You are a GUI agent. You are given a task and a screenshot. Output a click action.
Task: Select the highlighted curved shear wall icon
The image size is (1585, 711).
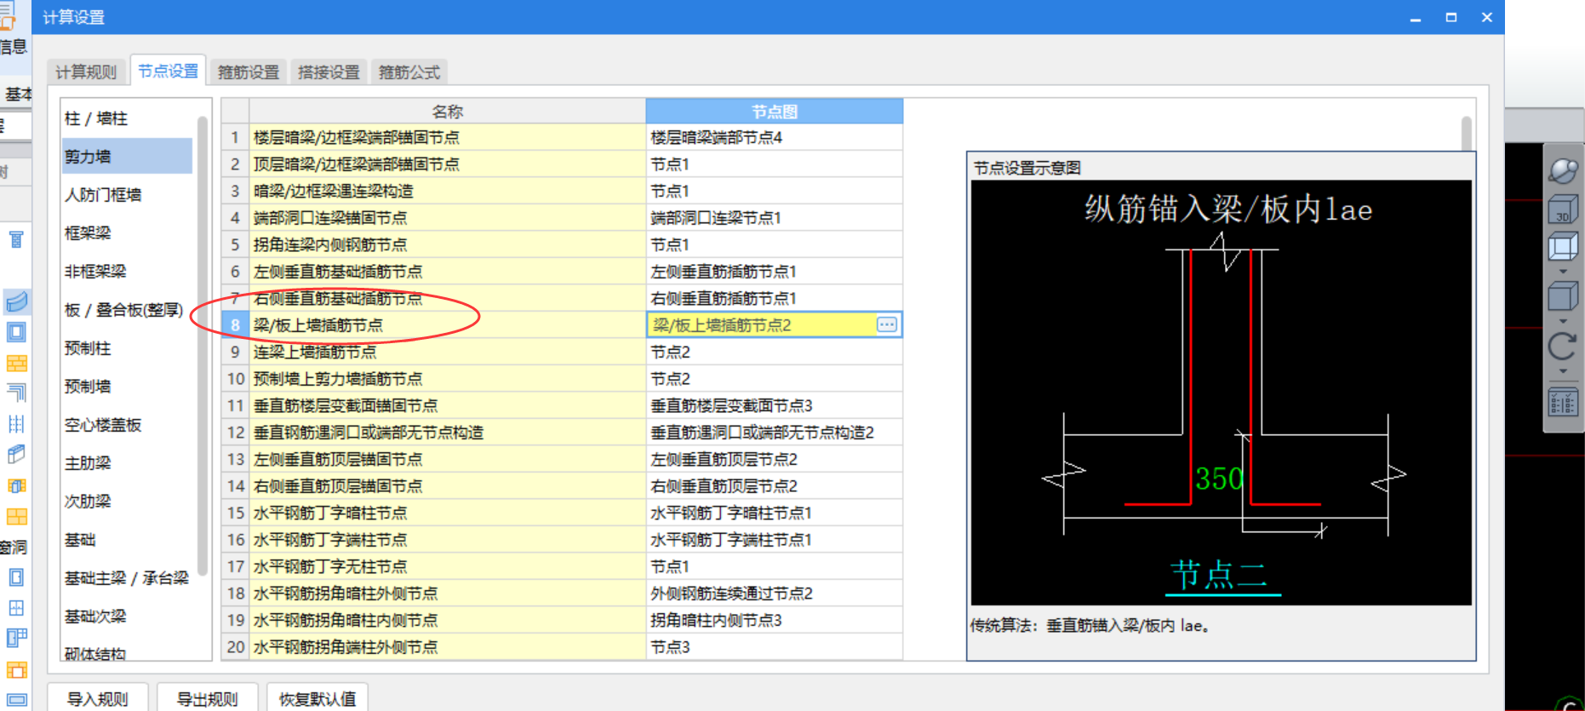pyautogui.click(x=16, y=301)
